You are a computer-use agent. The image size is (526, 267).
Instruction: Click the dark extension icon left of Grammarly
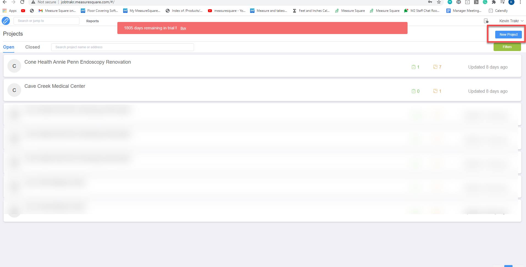pyautogui.click(x=476, y=2)
